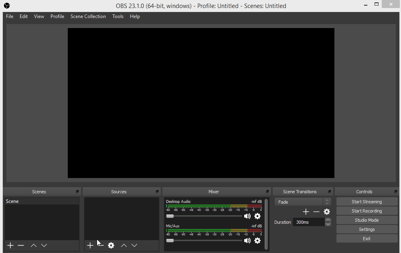401x253 pixels.
Task: Open the Profile menu
Action: tap(57, 16)
